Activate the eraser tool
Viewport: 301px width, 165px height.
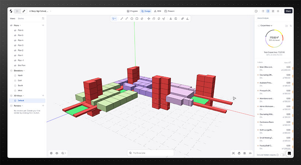142,18
